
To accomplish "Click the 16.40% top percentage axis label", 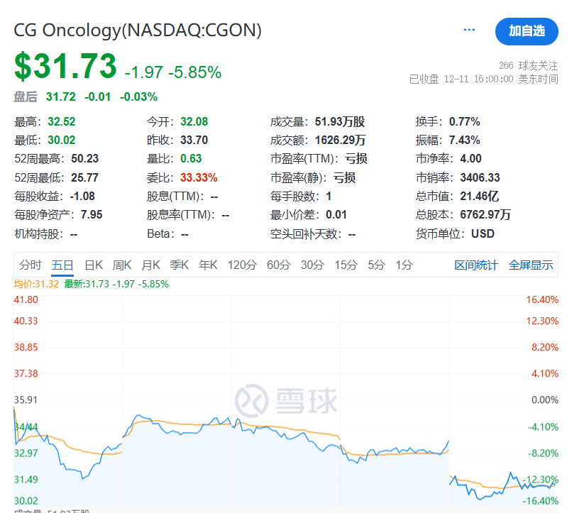I will [x=542, y=299].
